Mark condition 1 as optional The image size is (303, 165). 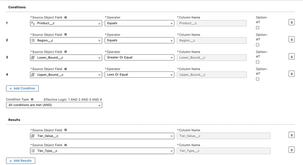(257, 28)
